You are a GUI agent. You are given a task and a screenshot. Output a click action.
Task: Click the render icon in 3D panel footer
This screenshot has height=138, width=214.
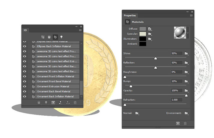click(x=53, y=103)
